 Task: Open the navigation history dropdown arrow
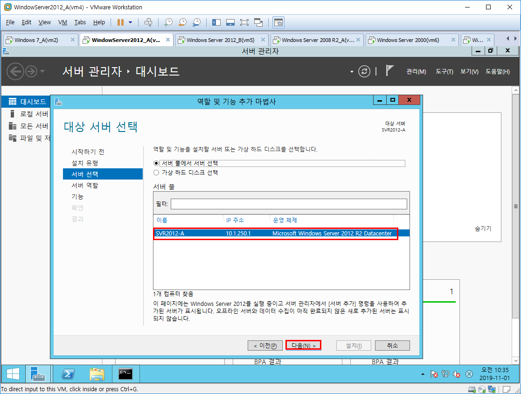[42, 71]
